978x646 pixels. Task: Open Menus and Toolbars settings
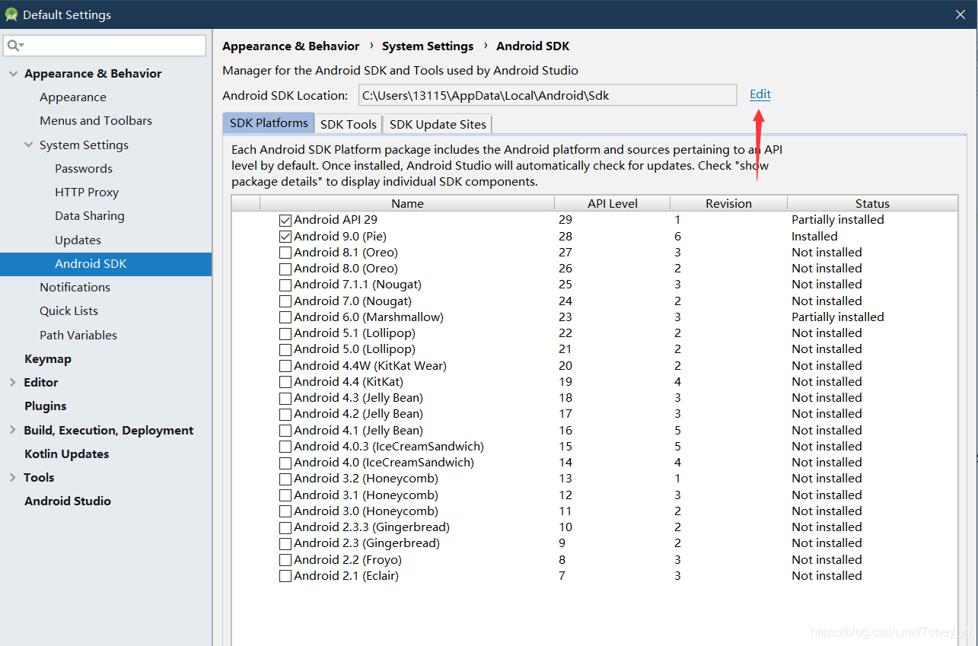click(96, 121)
